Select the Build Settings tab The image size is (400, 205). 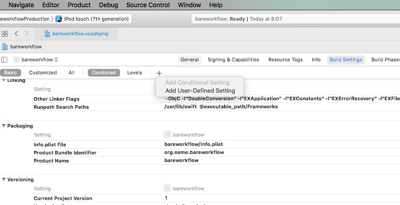click(x=346, y=60)
